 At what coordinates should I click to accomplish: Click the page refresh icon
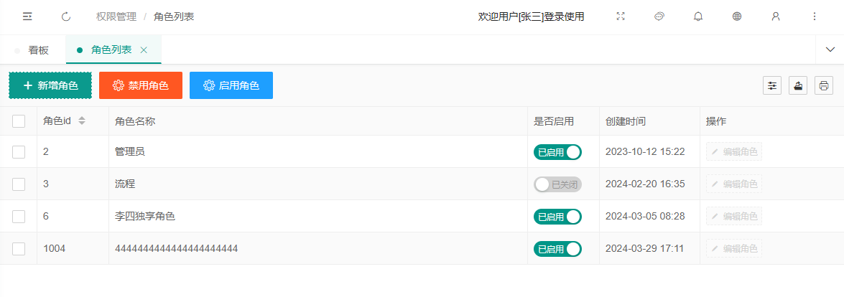click(66, 16)
